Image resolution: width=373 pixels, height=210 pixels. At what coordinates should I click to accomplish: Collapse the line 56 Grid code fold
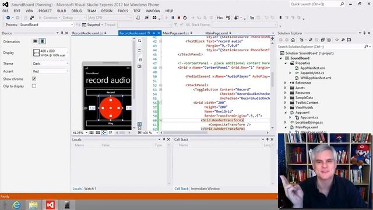click(x=161, y=103)
